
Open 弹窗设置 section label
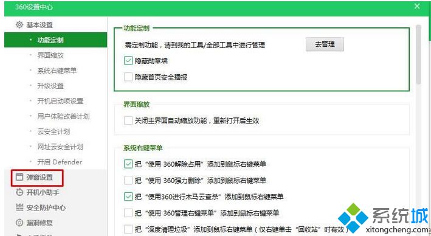coord(40,177)
